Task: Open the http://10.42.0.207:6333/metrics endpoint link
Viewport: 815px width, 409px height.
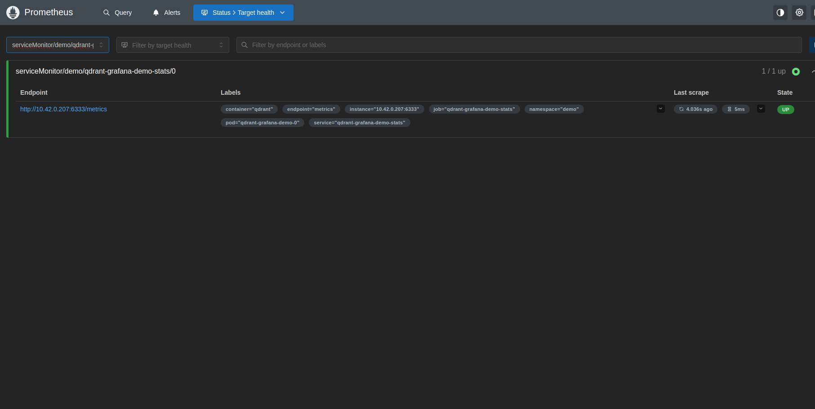Action: click(x=63, y=109)
